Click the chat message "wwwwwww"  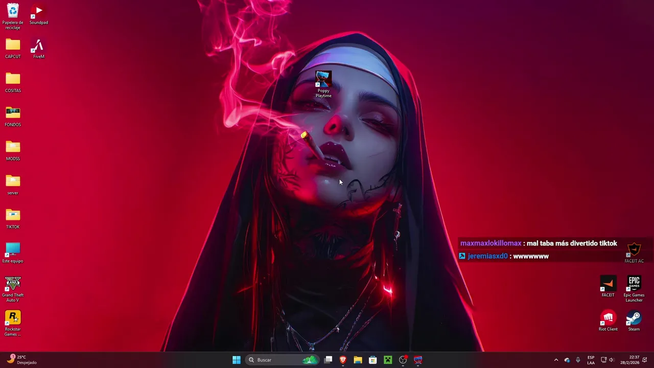point(531,256)
